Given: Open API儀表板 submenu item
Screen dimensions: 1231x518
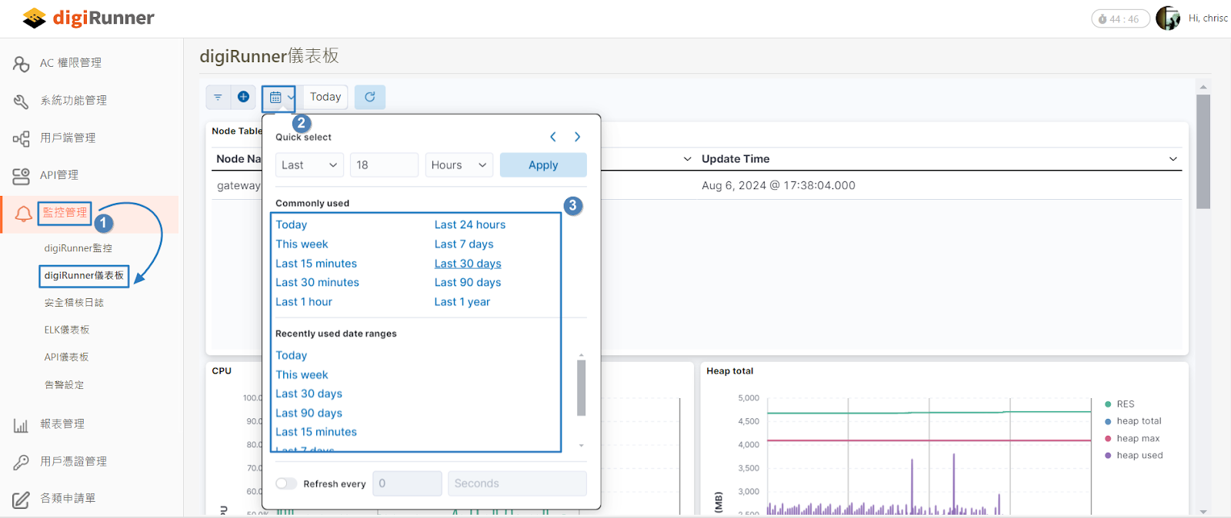Looking at the screenshot, I should point(67,357).
